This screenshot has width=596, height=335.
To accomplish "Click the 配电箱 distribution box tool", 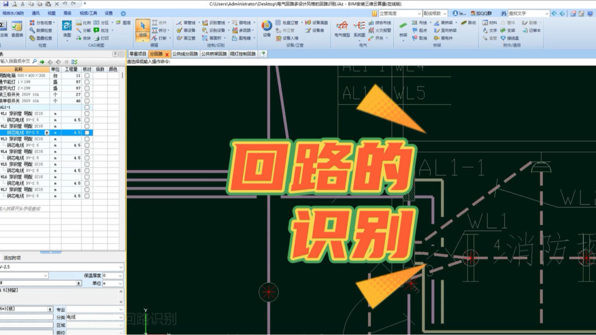I will (244, 38).
